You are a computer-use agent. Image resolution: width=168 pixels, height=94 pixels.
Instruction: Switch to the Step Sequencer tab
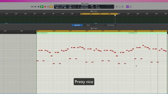click(x=99, y=25)
